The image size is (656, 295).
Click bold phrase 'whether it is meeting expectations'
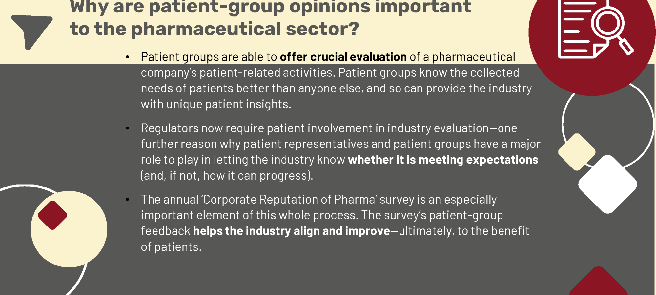coord(443,160)
